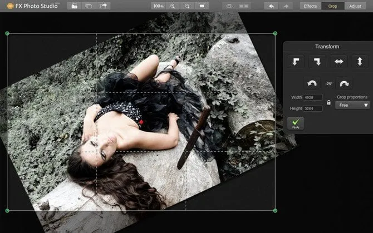Switch to the Effects tab
Screen dimensions: 373x233
(x=310, y=6)
